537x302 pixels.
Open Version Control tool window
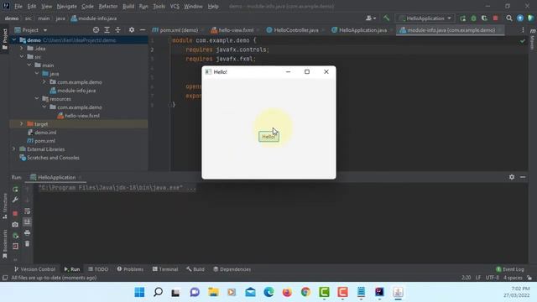(34, 269)
